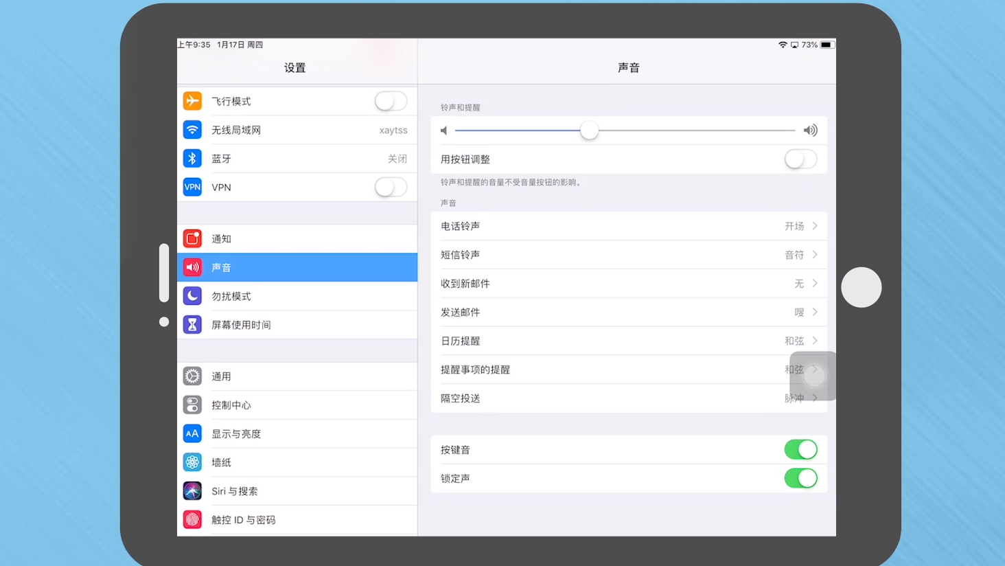Tap the speaker icon beside 声音 in sidebar
This screenshot has width=1005, height=566.
pos(192,267)
